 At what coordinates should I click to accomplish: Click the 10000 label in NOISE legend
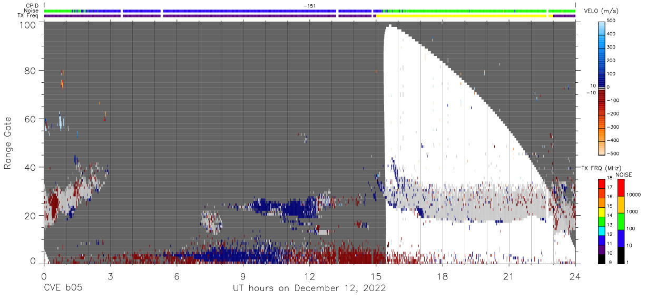tap(634, 195)
